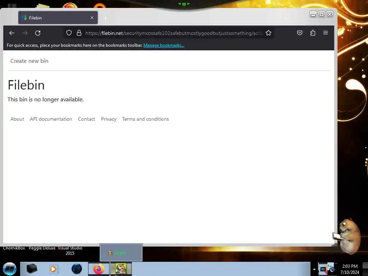368x276 pixels.
Task: Close the Firefox window
Action: click(330, 14)
